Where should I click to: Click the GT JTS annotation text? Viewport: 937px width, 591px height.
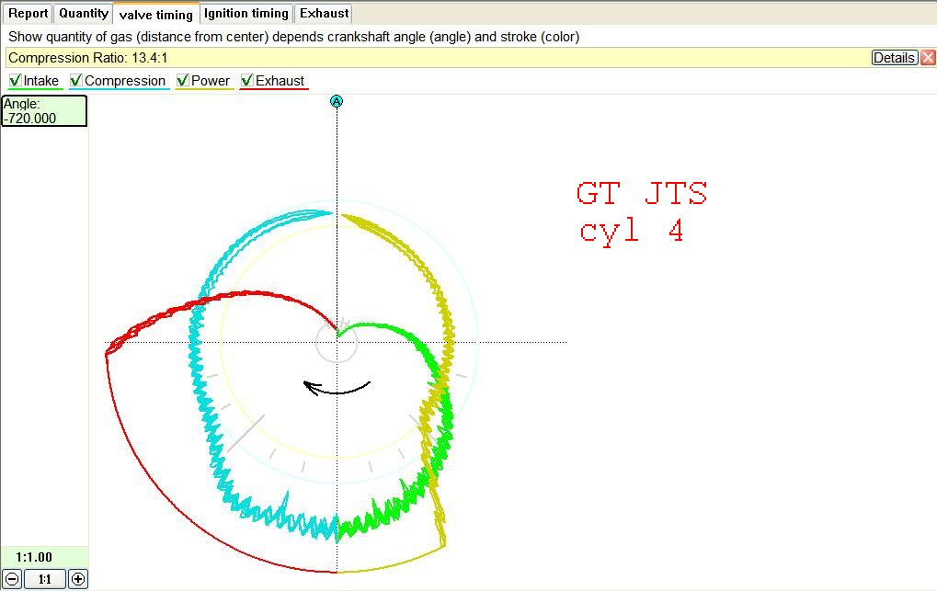[643, 194]
